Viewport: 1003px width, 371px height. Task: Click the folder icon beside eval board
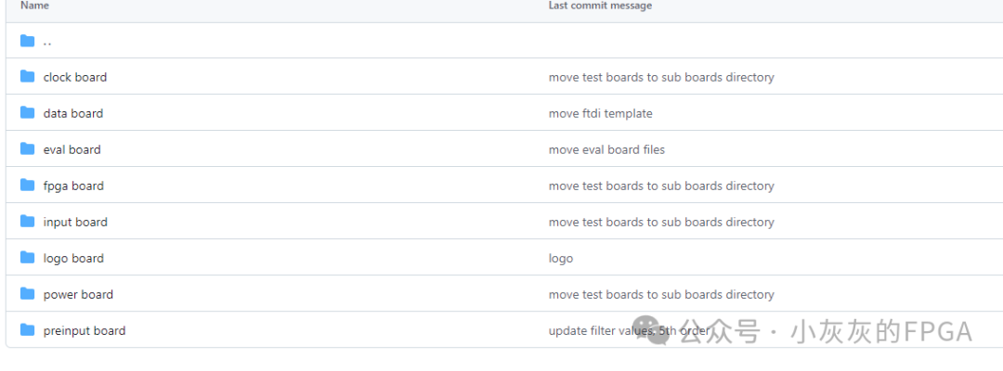28,149
